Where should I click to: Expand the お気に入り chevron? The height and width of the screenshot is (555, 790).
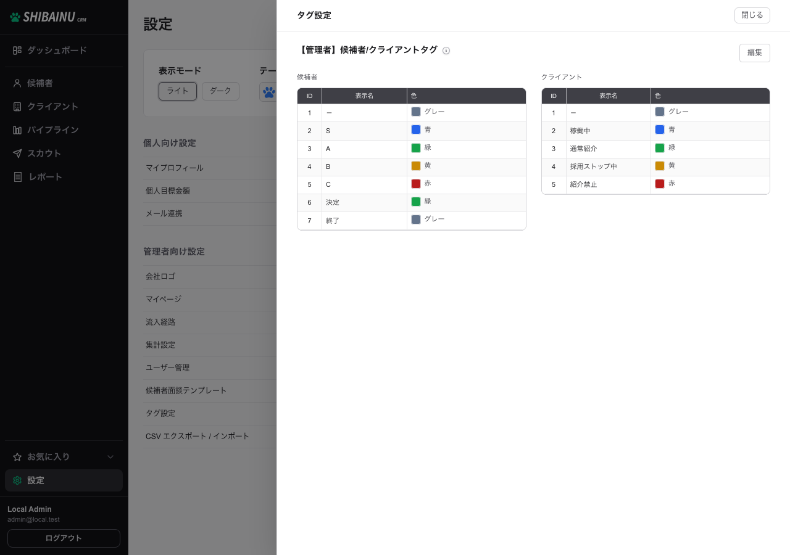[110, 457]
